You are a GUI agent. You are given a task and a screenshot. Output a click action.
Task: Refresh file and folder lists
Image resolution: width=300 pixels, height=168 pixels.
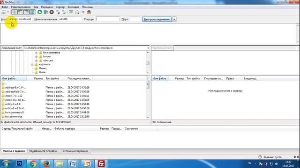(39, 12)
